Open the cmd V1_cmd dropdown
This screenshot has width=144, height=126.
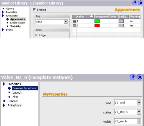tap(139, 103)
